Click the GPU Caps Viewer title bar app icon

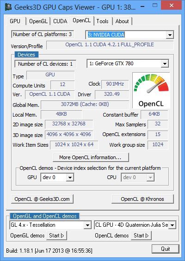click(x=8, y=7)
